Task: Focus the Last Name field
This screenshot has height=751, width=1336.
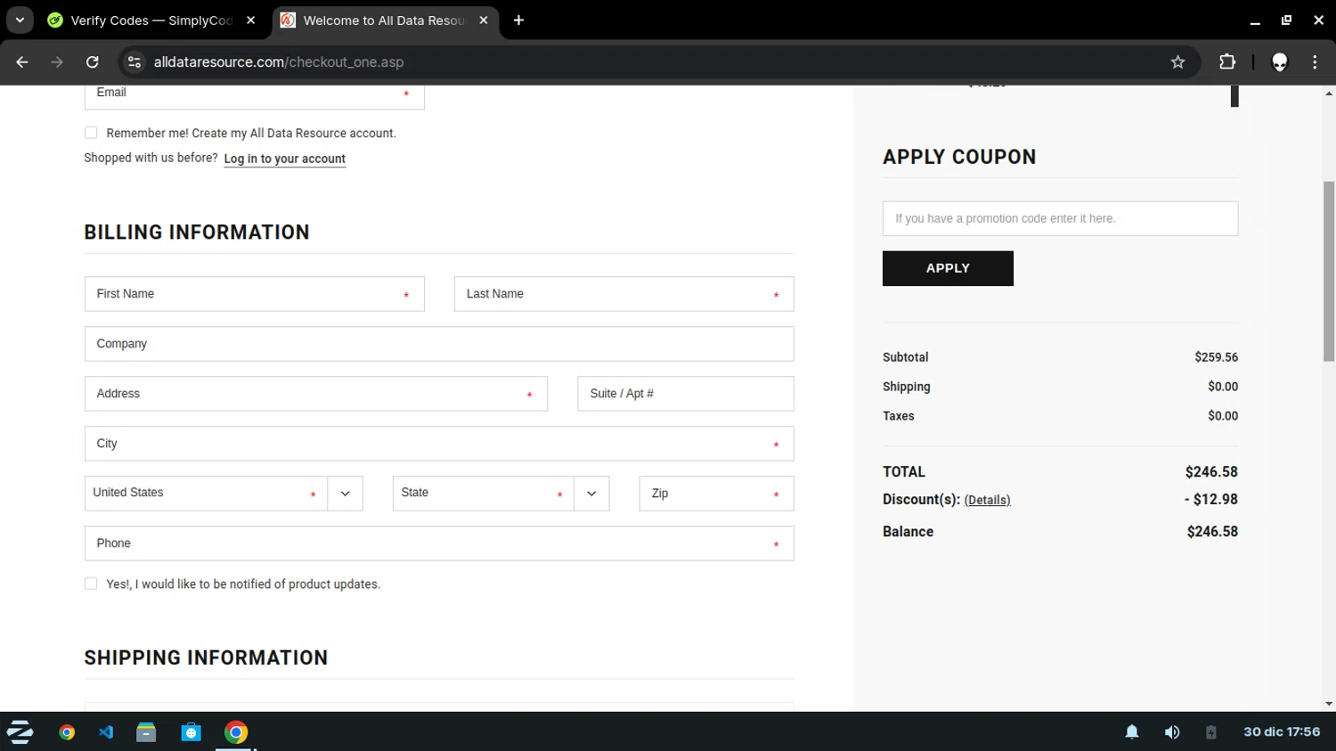Action: click(623, 294)
